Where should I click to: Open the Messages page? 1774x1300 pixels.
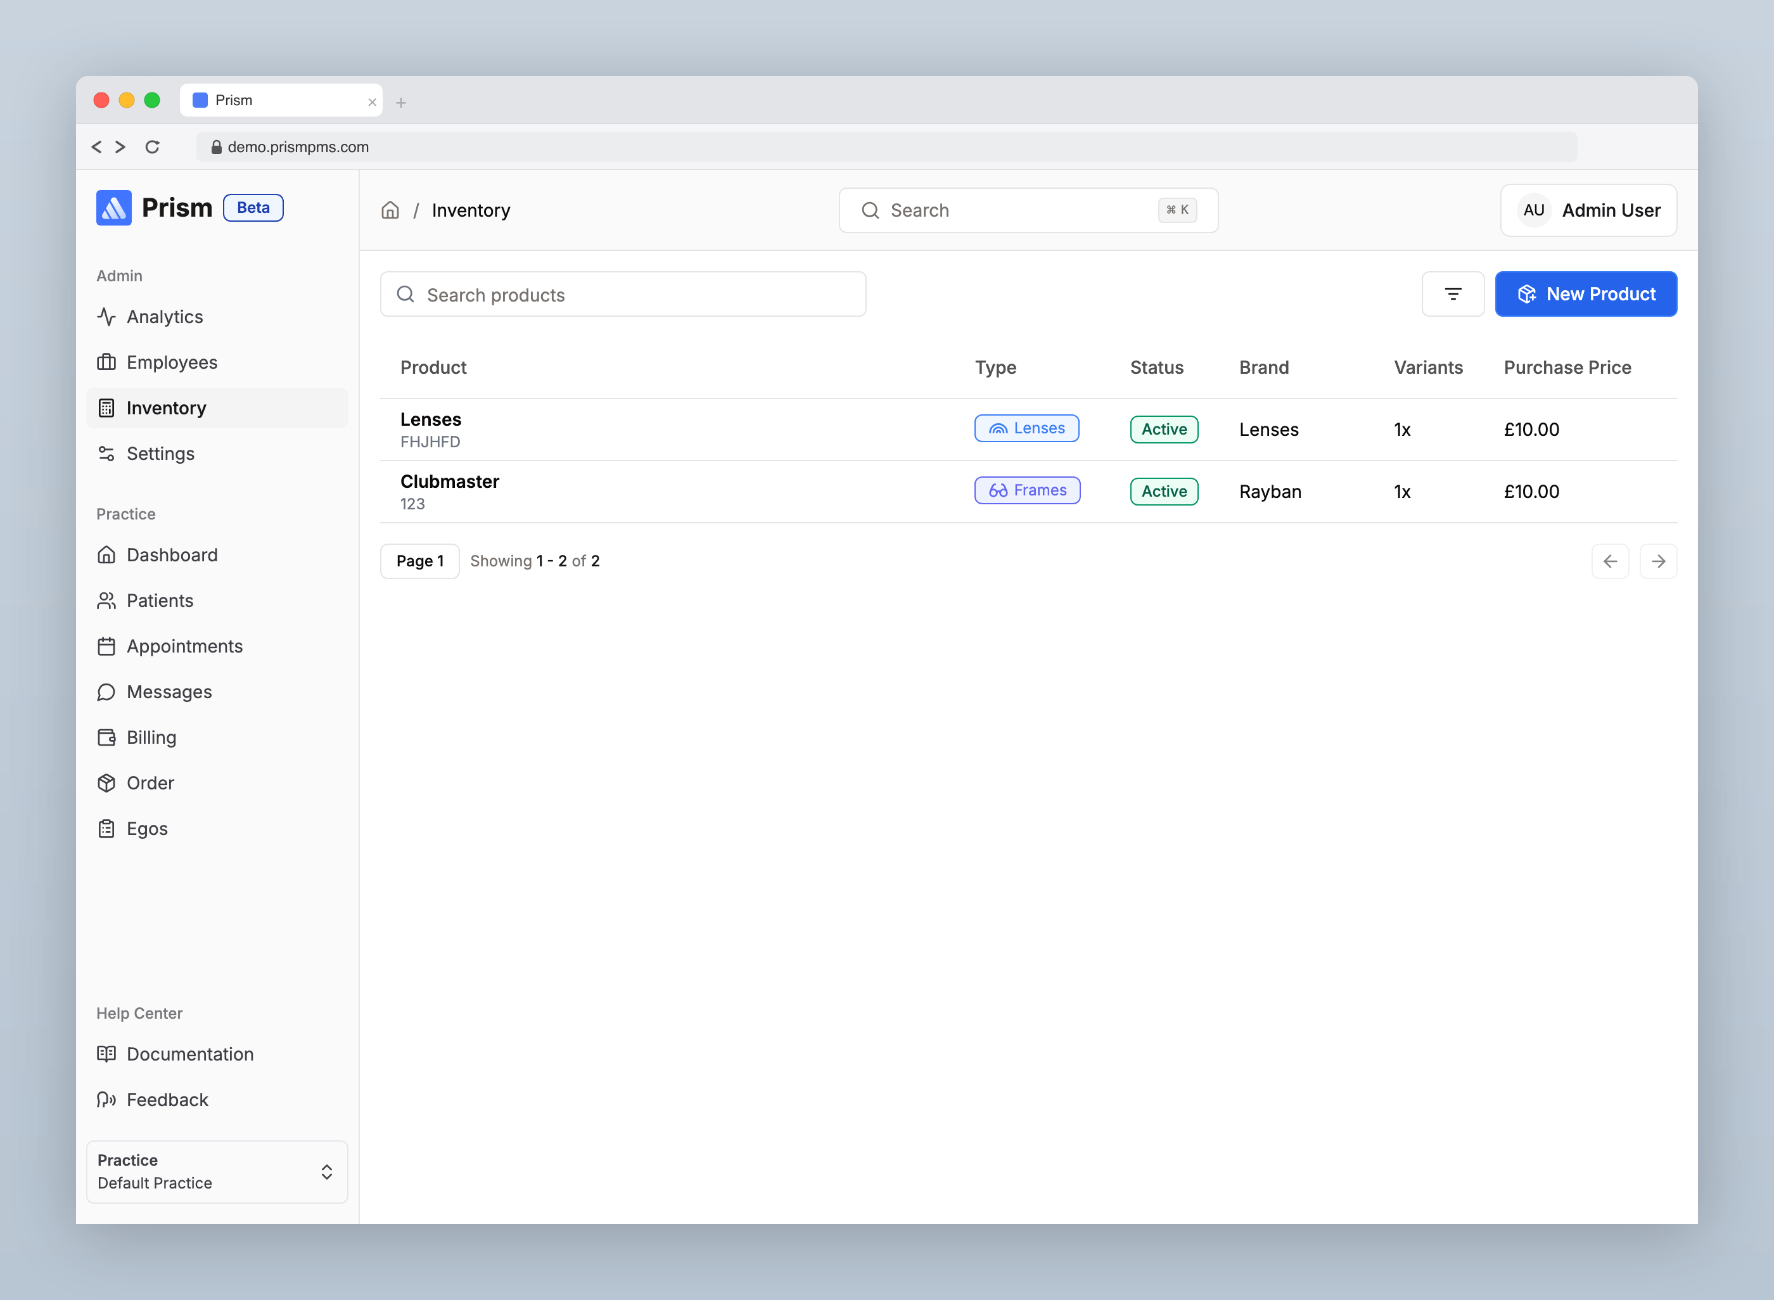(169, 692)
